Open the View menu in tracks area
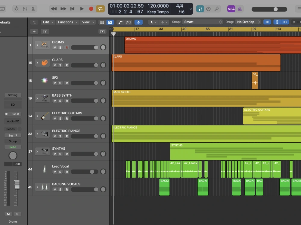The image size is (301, 225). (88, 22)
